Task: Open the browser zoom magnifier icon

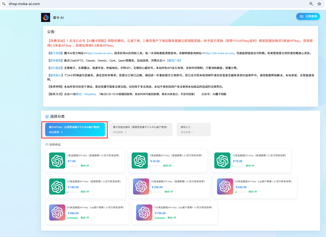Action: click(x=311, y=4)
